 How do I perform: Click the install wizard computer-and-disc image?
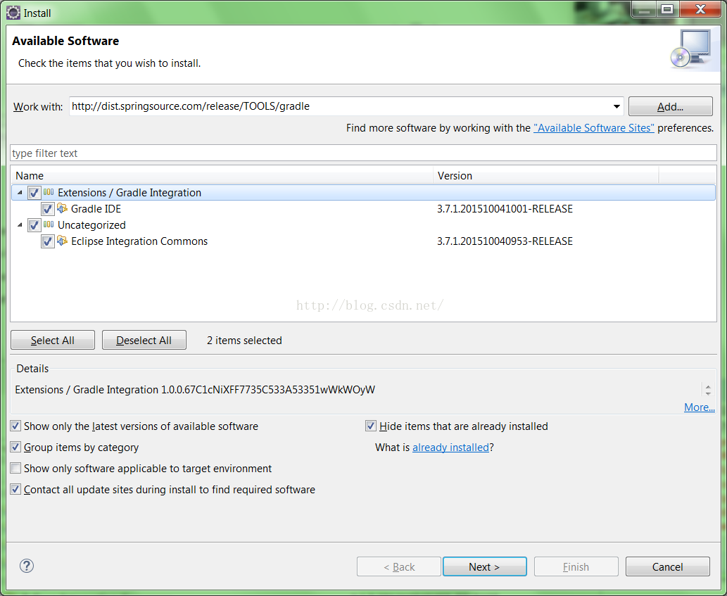click(x=691, y=49)
